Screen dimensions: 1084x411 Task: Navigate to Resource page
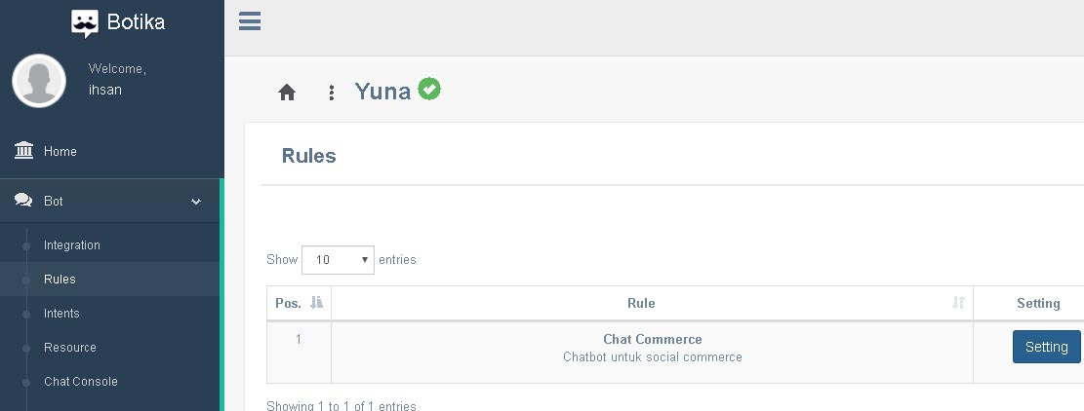(x=70, y=348)
